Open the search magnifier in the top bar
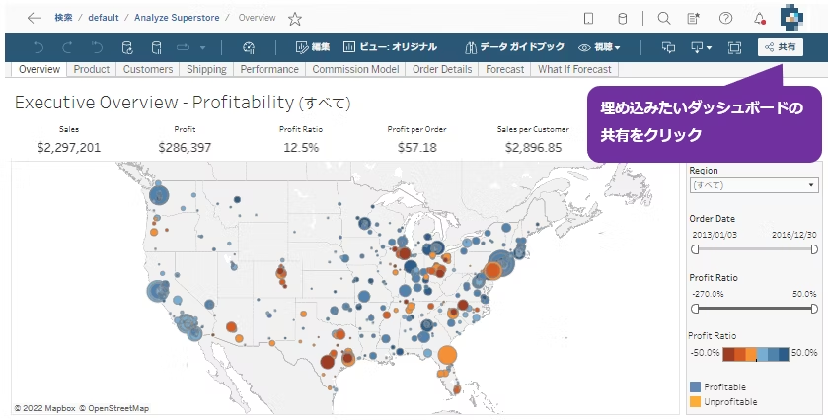This screenshot has width=828, height=420. (x=664, y=19)
